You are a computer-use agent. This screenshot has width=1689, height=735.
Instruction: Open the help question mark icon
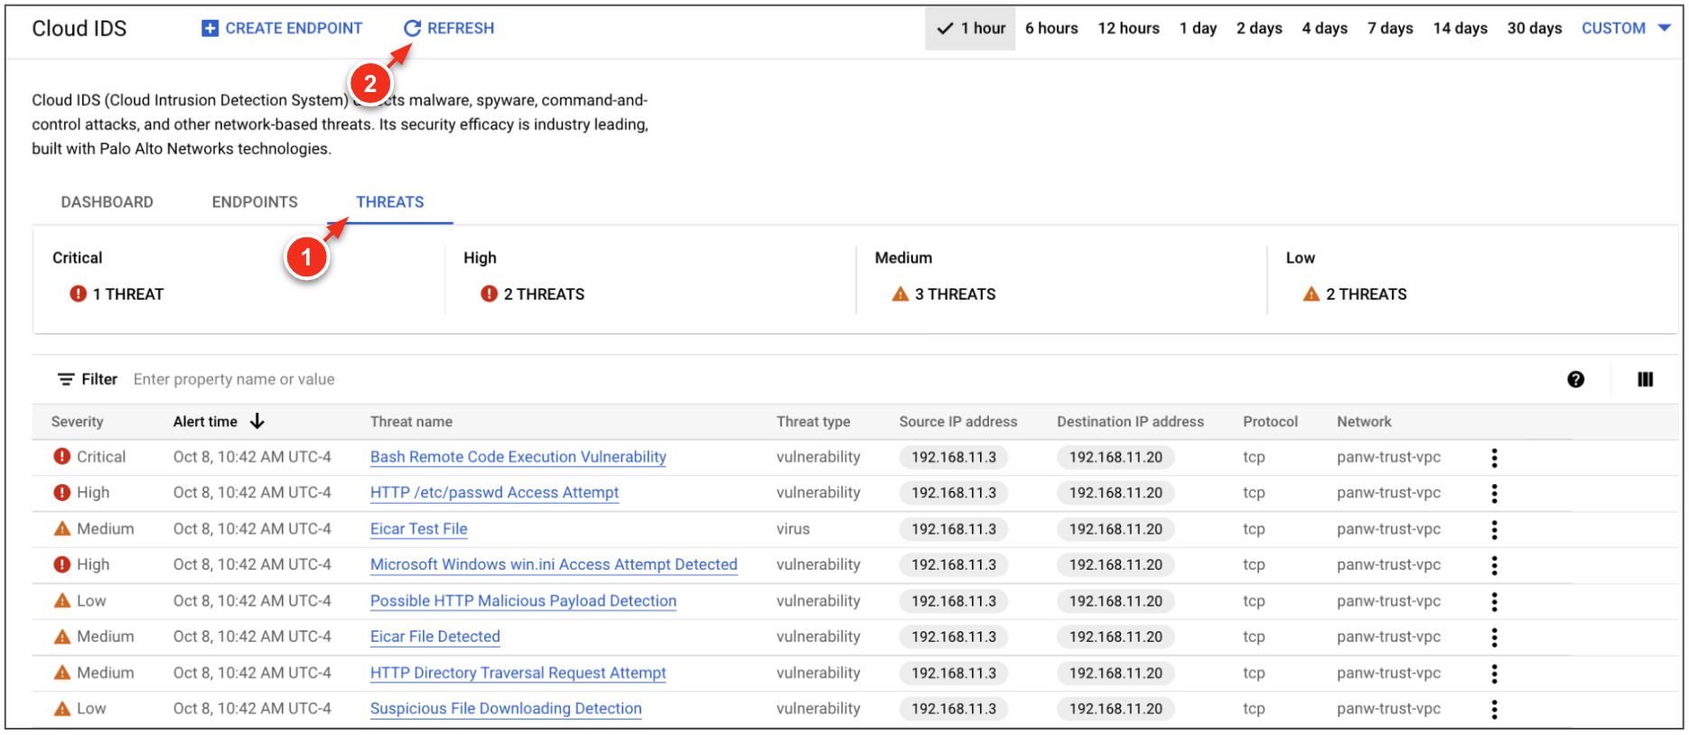click(x=1575, y=379)
